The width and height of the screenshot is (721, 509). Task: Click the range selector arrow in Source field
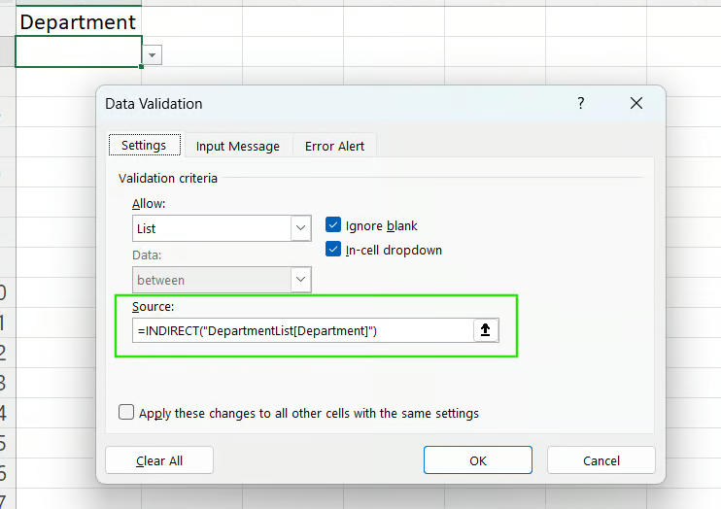pos(486,330)
